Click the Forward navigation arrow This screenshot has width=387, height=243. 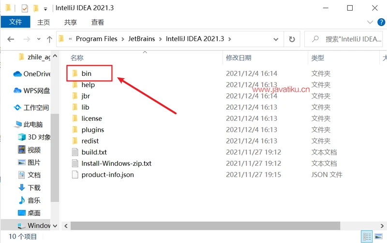point(27,39)
